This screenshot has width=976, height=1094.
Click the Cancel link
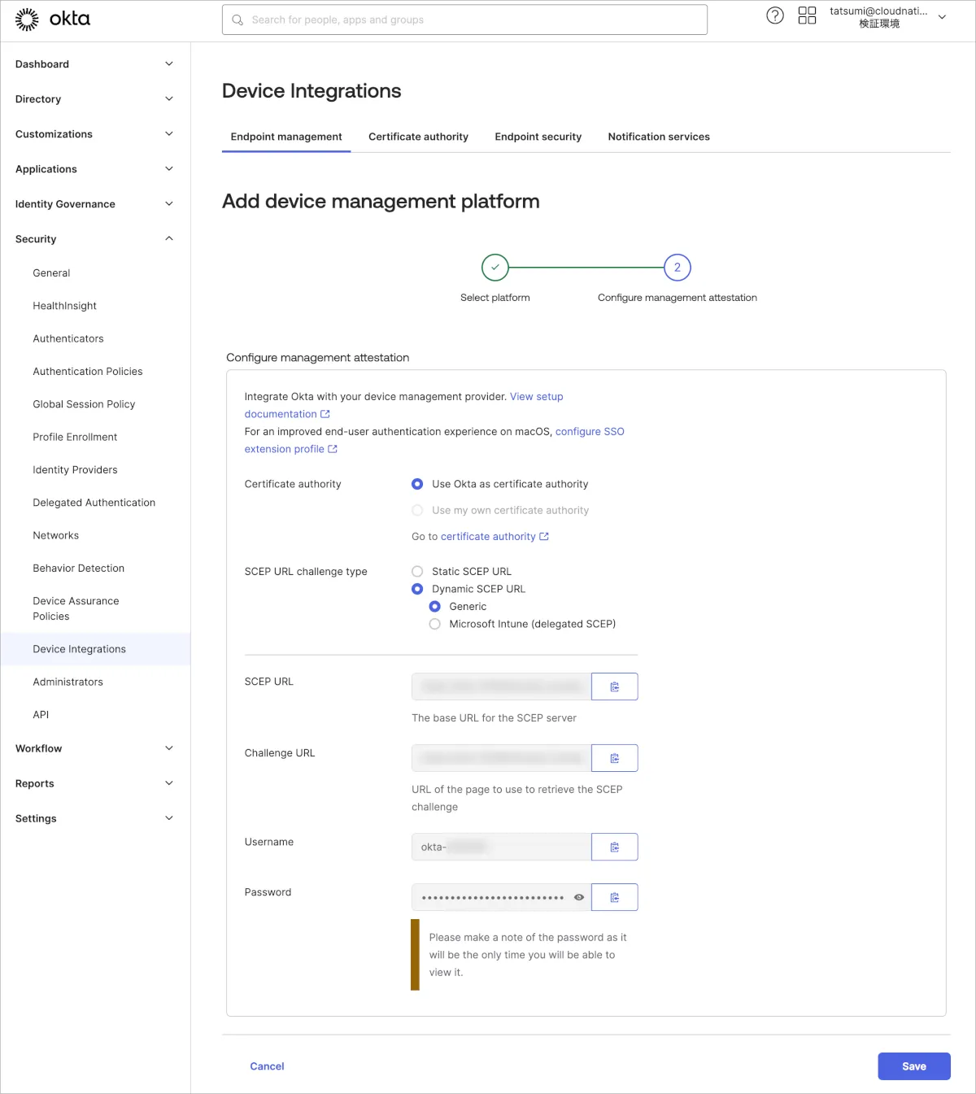tap(267, 1066)
